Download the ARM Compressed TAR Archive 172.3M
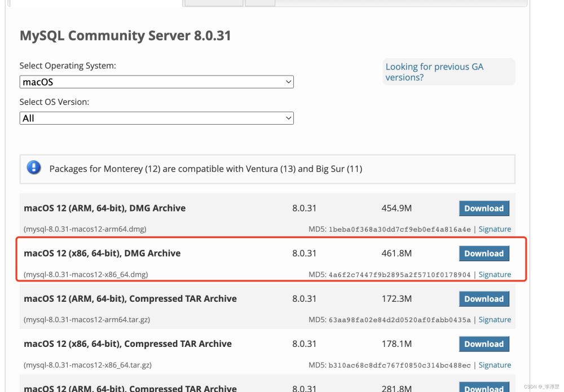The height and width of the screenshot is (392, 564). tap(483, 299)
